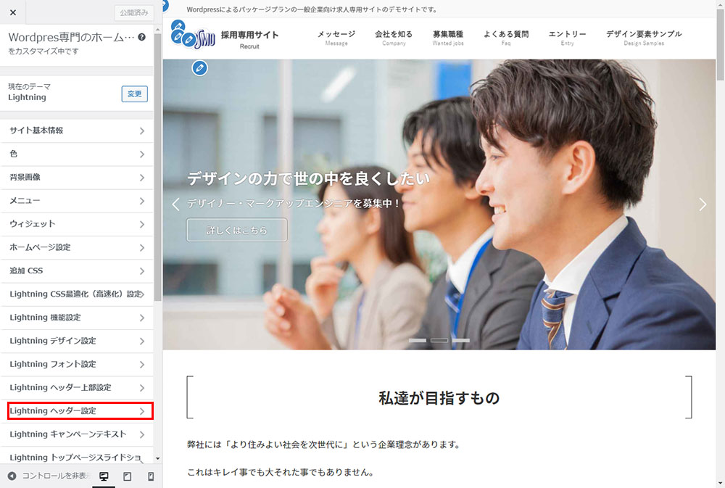Screen dimensions: 725x488
Task: Go to the previous slide arrow
Action: (175, 204)
